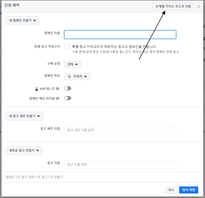Click the 취소 button
Viewport: 205px width, 198px height.
pyautogui.click(x=171, y=190)
